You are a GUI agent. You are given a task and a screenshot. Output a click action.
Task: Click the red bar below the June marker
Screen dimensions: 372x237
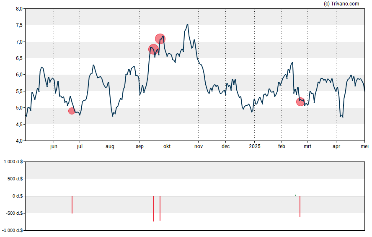tap(72, 205)
